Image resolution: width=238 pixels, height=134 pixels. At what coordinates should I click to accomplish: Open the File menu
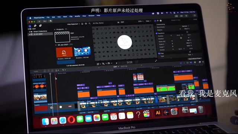click(x=48, y=17)
